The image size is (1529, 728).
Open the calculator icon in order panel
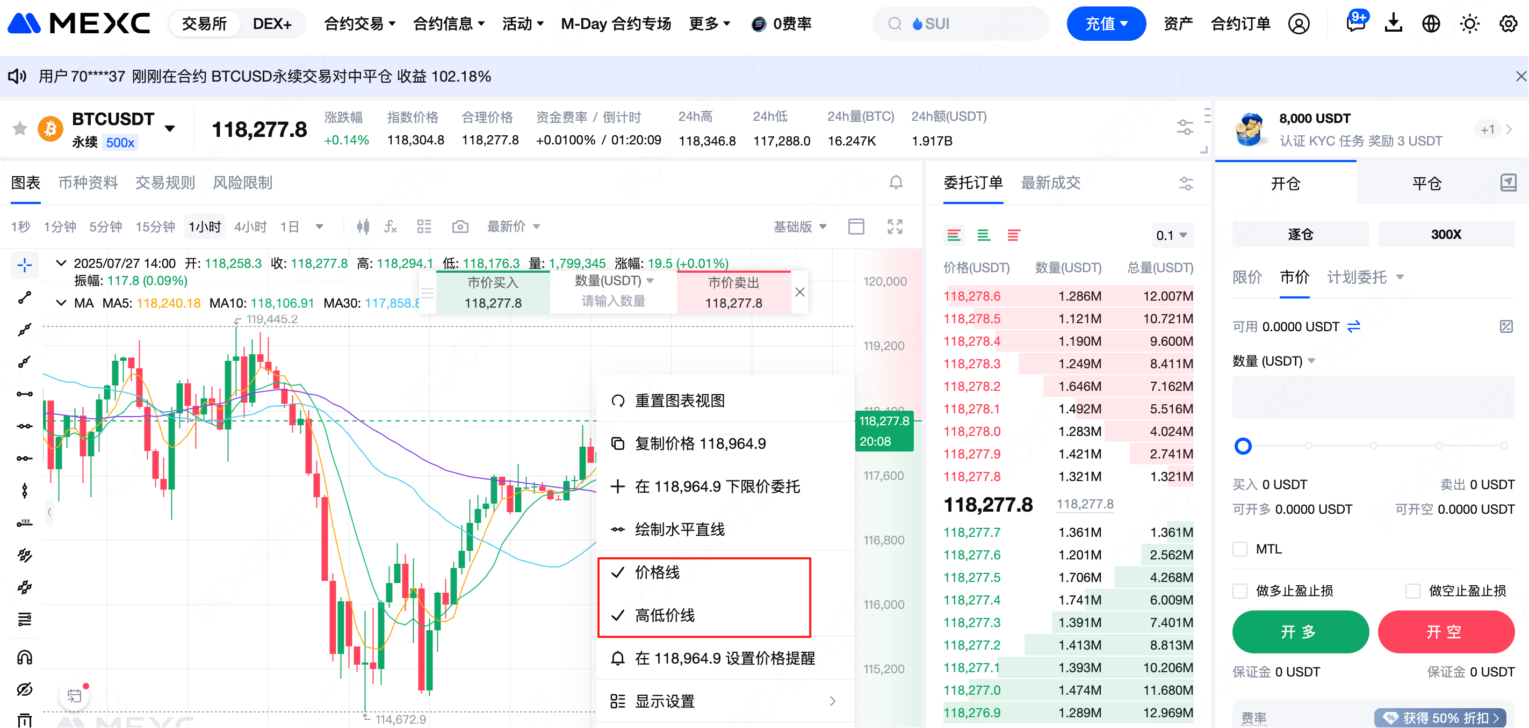(1506, 326)
